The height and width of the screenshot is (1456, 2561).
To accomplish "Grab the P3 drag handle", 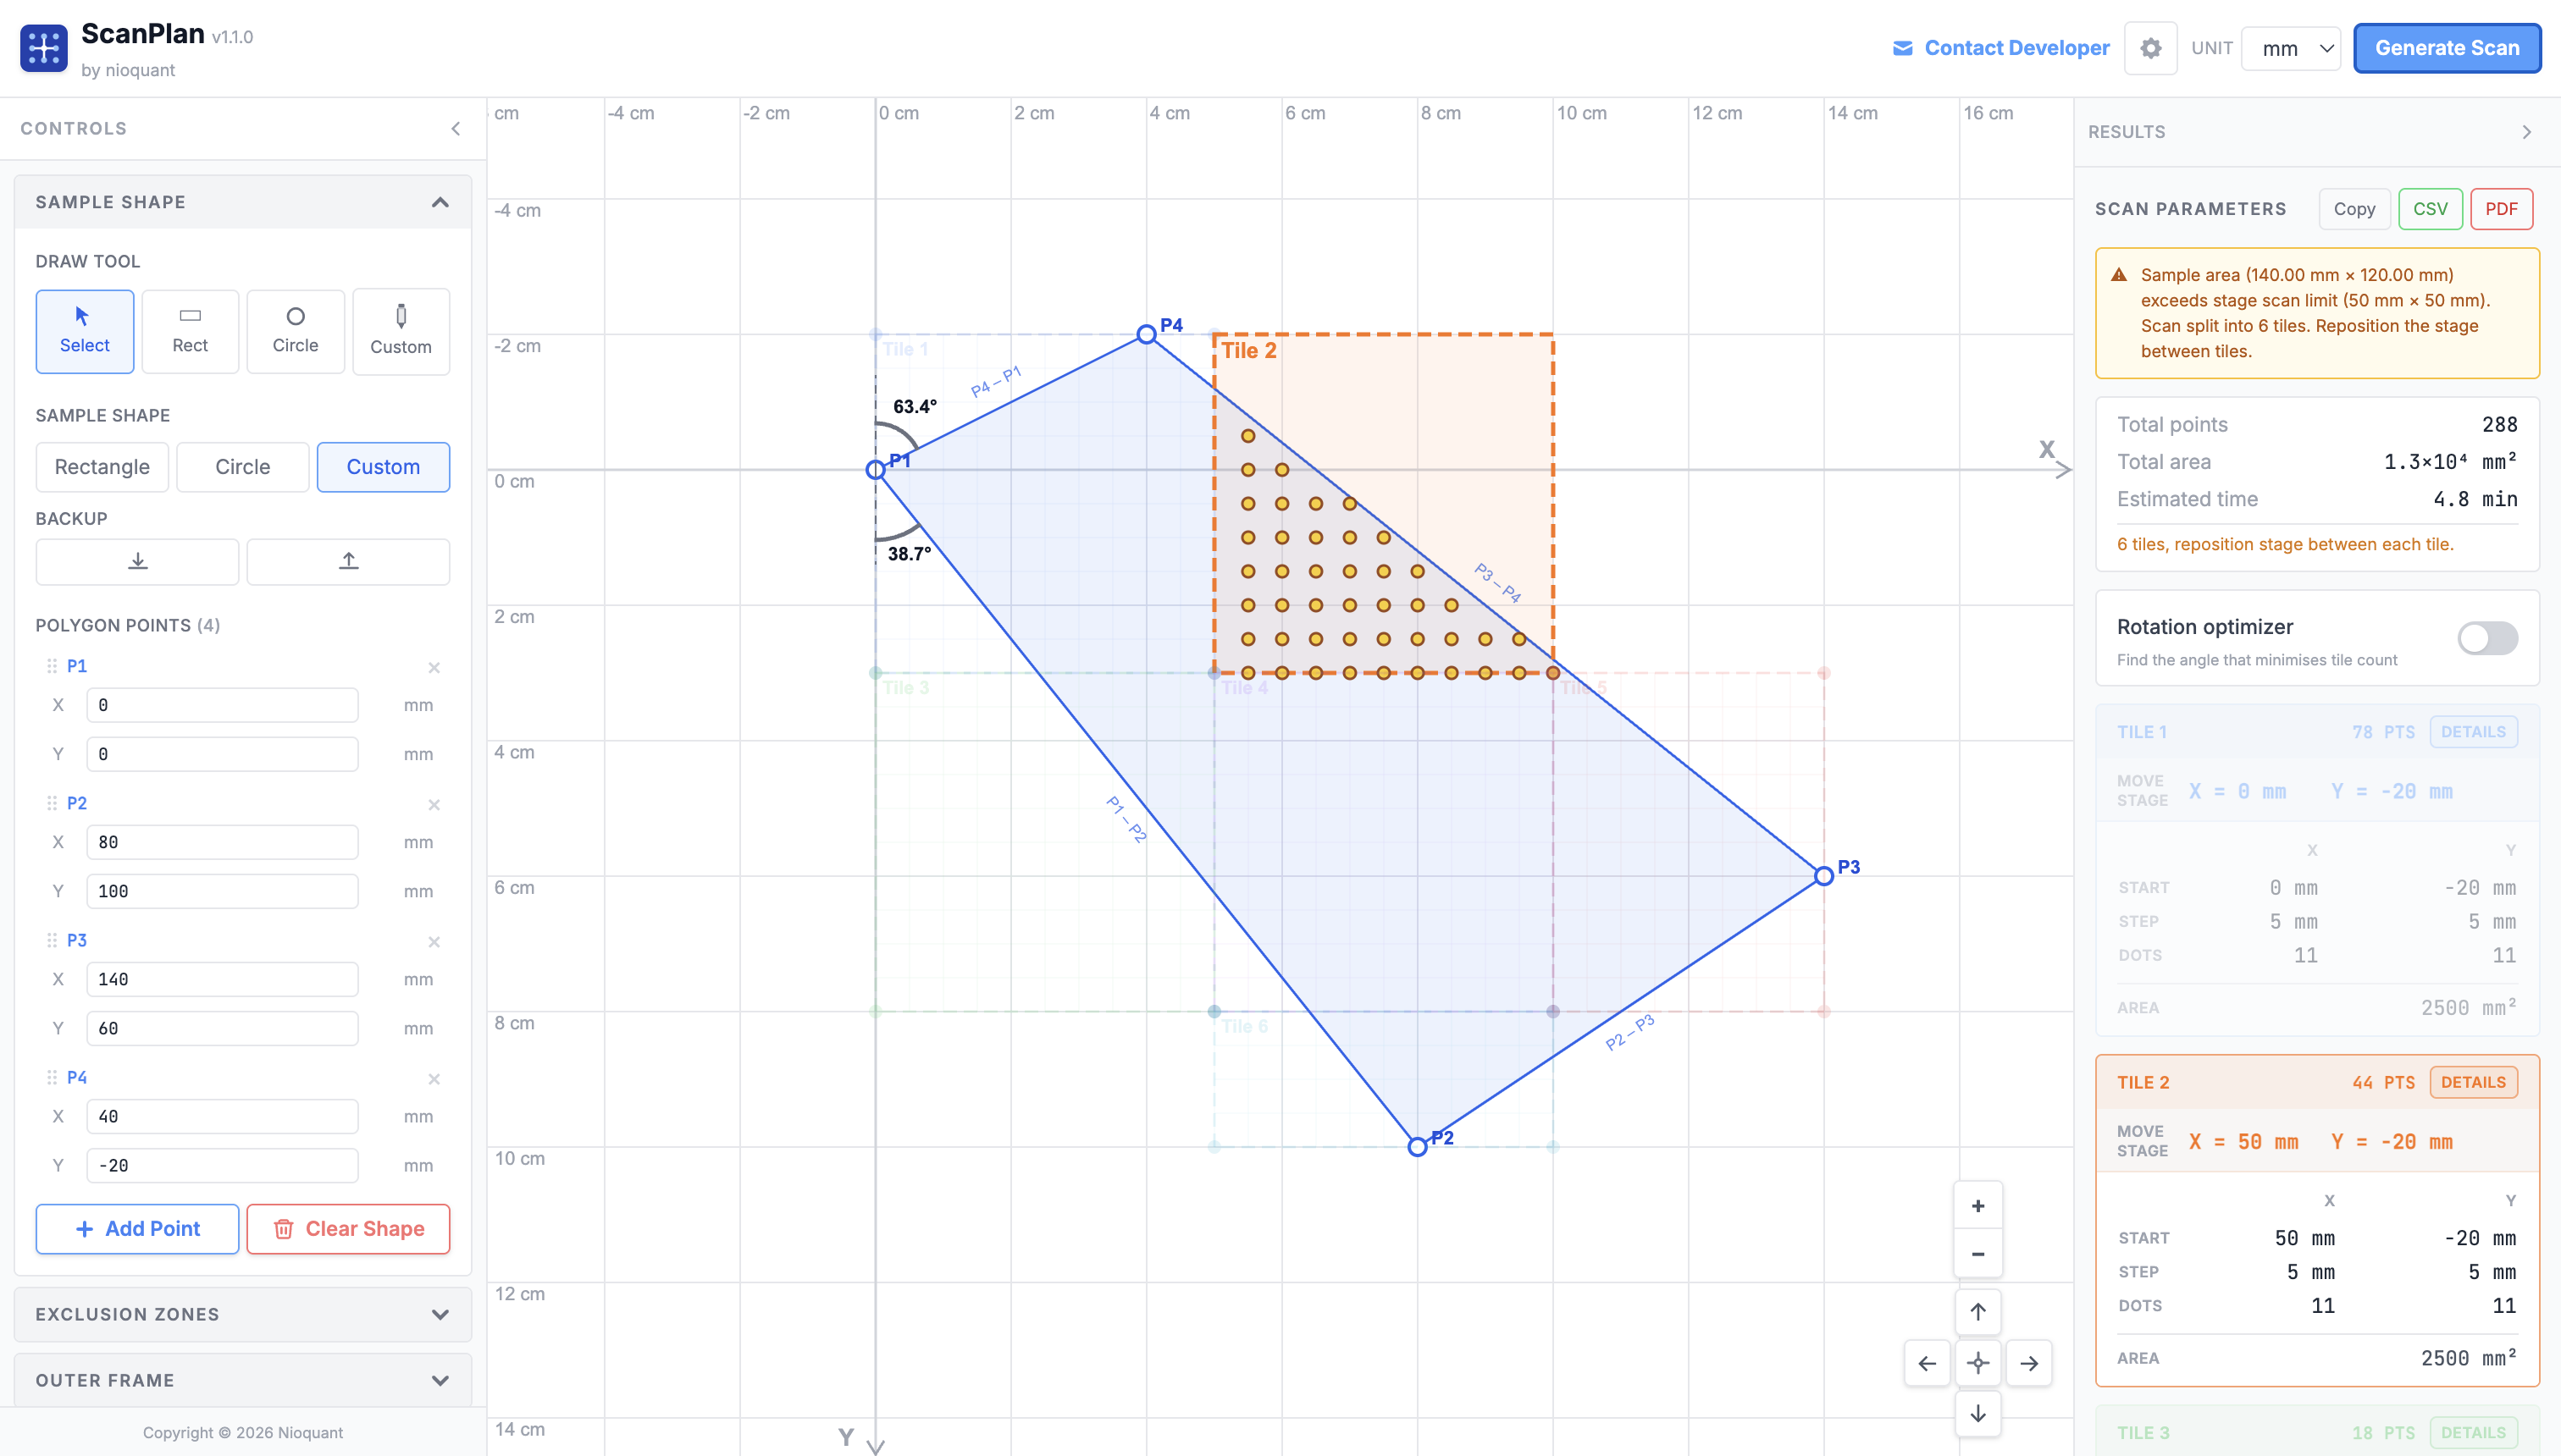I will 52,940.
